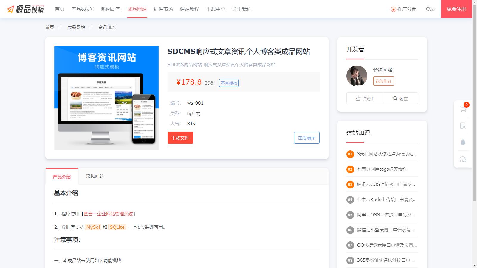Screen dimensions: 477x268
Task: Click the 建站知识 section heading
Action: (358, 133)
